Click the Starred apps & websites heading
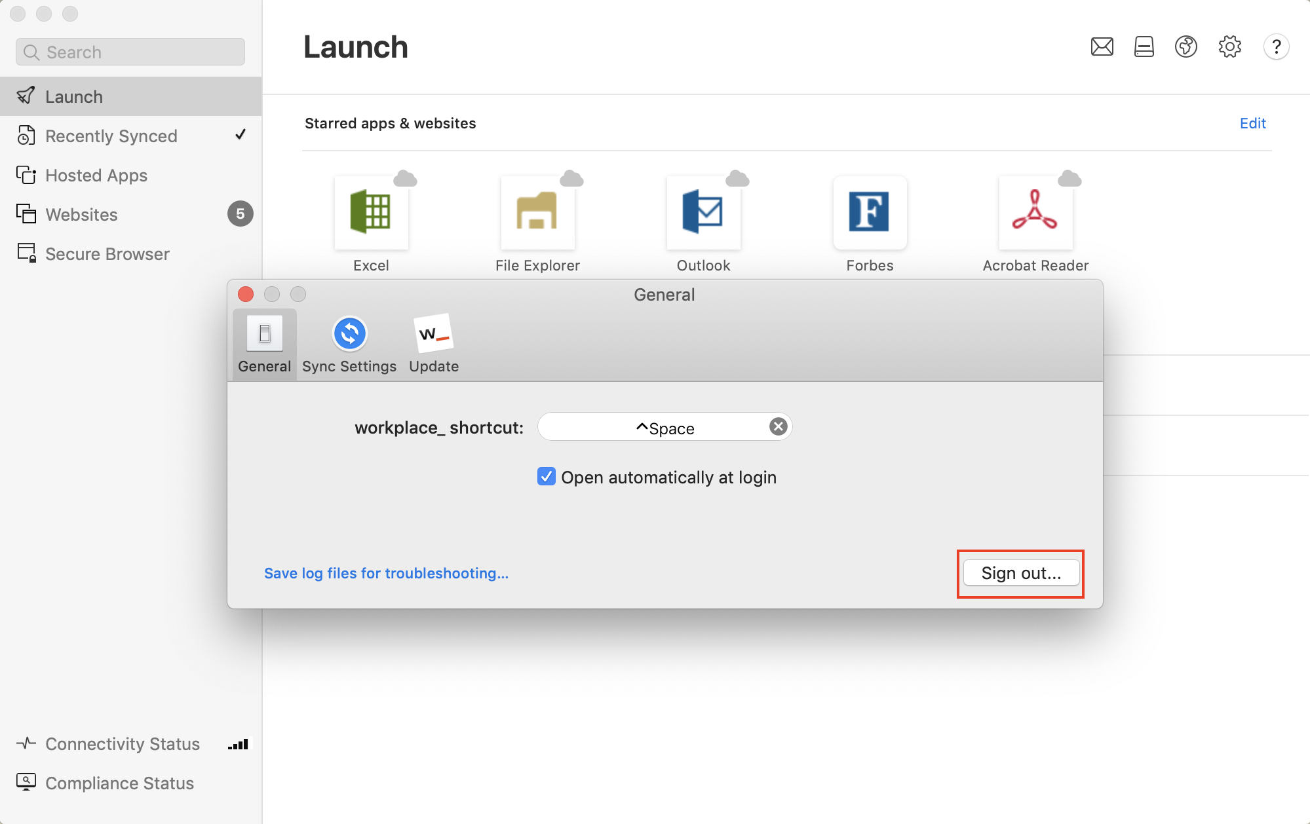The width and height of the screenshot is (1310, 824). tap(390, 123)
